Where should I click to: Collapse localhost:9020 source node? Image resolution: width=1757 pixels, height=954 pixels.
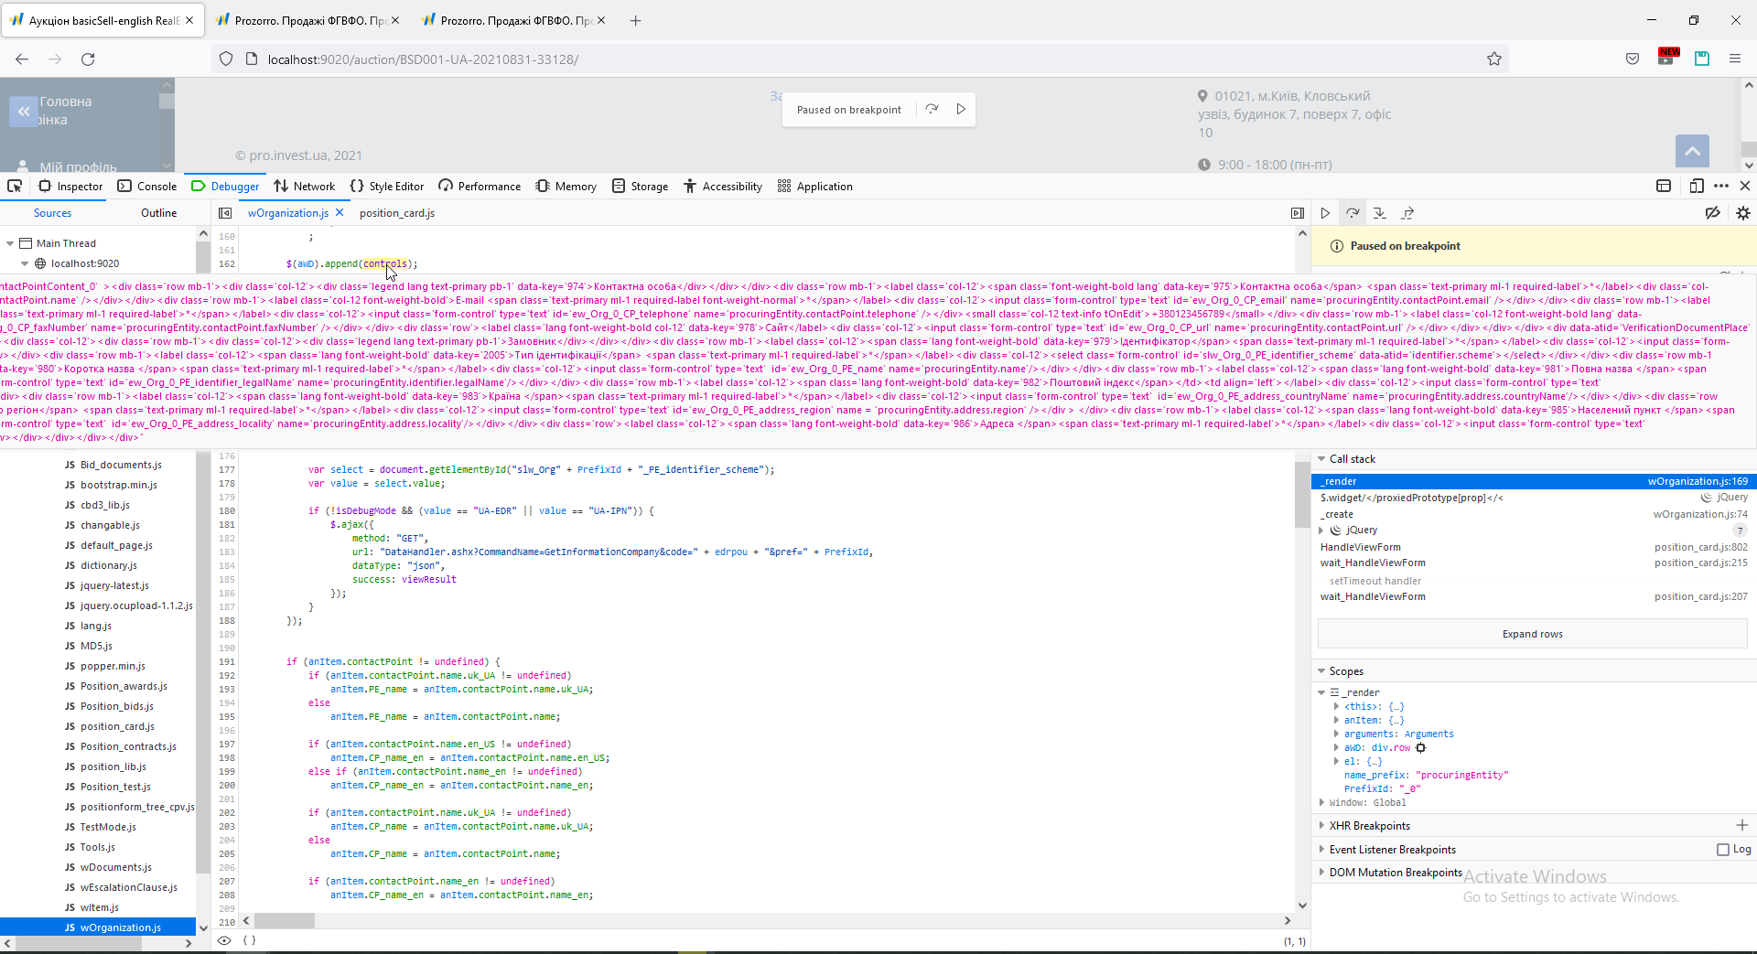pyautogui.click(x=25, y=263)
